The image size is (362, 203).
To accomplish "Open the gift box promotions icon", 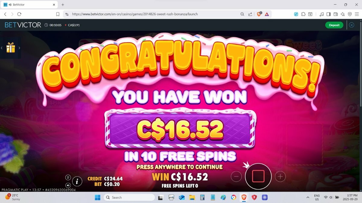I will pos(11,48).
